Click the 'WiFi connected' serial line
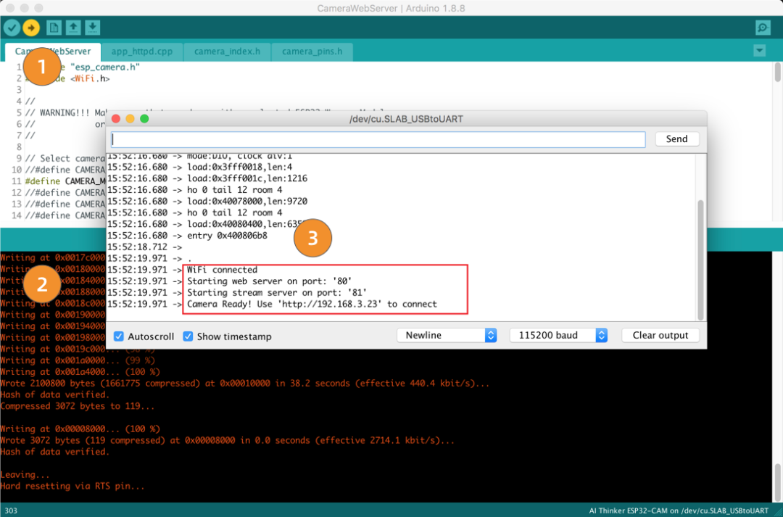 [223, 270]
